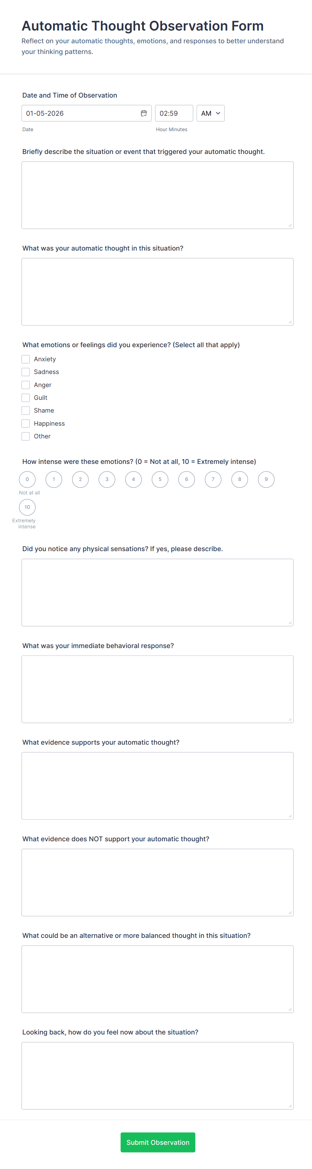
Task: Enable the Guilt checkbox
Action: (25, 397)
